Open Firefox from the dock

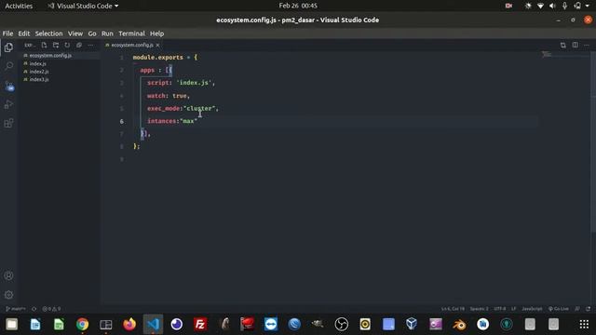click(x=129, y=324)
